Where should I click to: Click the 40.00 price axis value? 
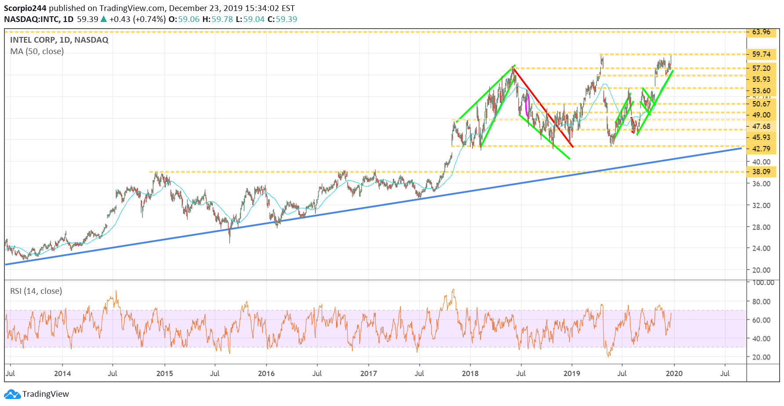pos(761,161)
